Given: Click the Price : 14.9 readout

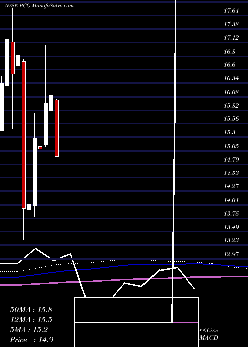Looking at the screenshot, I should tap(31, 340).
